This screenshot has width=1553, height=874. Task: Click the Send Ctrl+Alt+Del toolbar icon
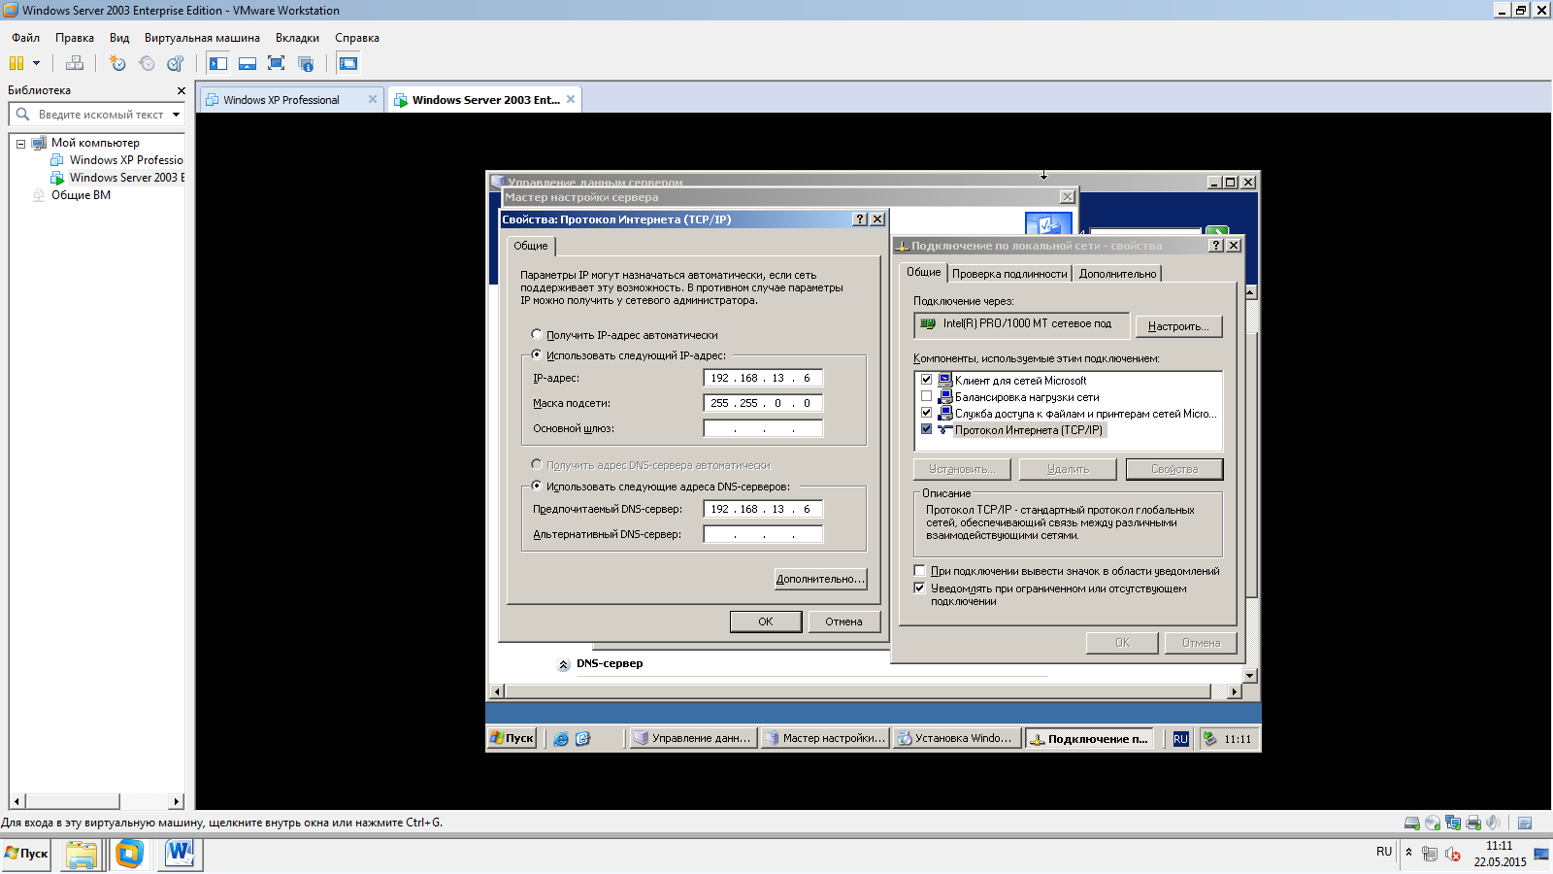coord(75,63)
